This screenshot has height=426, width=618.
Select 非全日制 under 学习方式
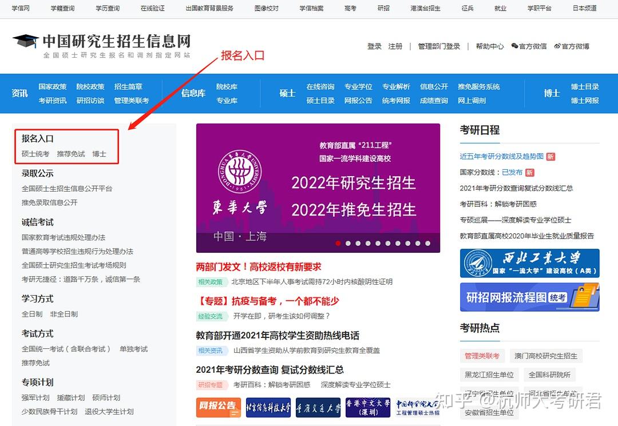64,314
